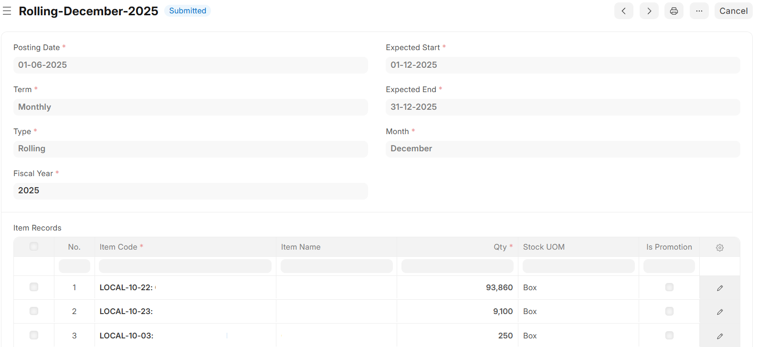Image resolution: width=779 pixels, height=347 pixels.
Task: Go to the next document arrow
Action: pos(649,11)
